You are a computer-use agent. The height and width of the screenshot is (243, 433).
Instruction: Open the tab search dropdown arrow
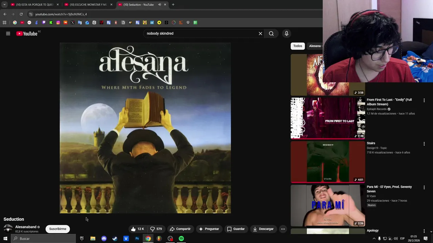(x=4, y=5)
